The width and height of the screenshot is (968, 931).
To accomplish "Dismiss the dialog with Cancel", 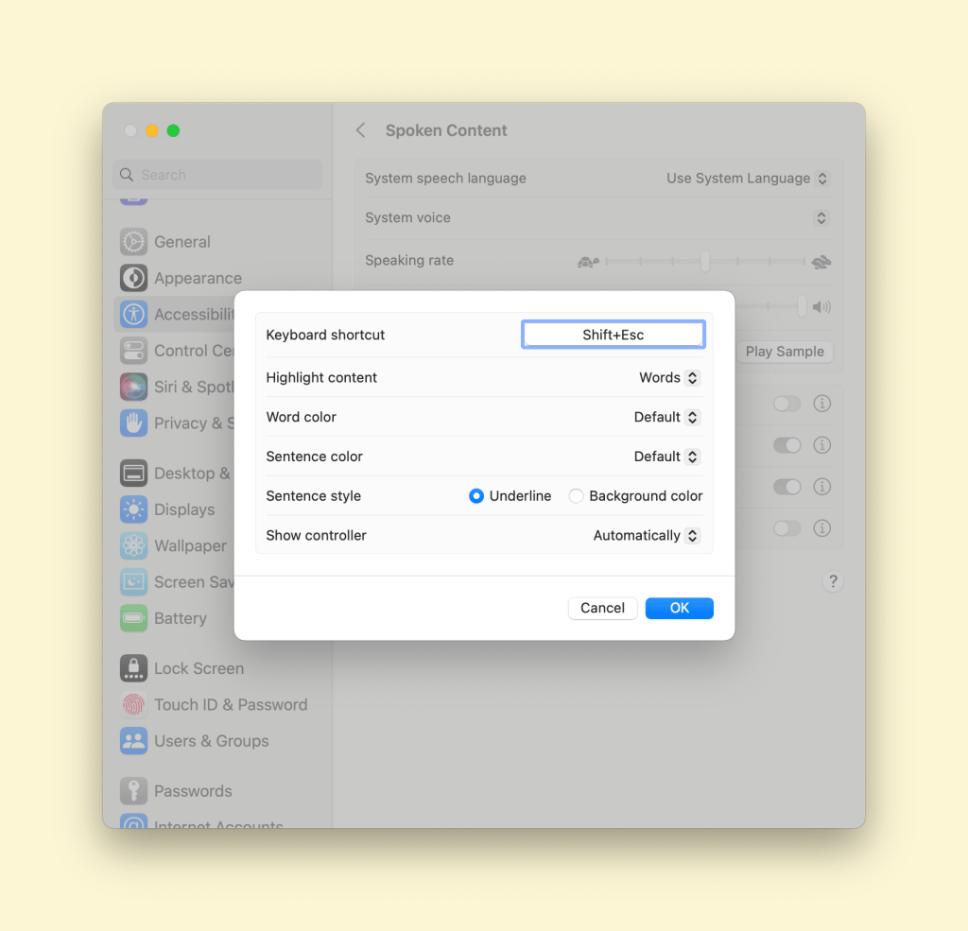I will 602,608.
